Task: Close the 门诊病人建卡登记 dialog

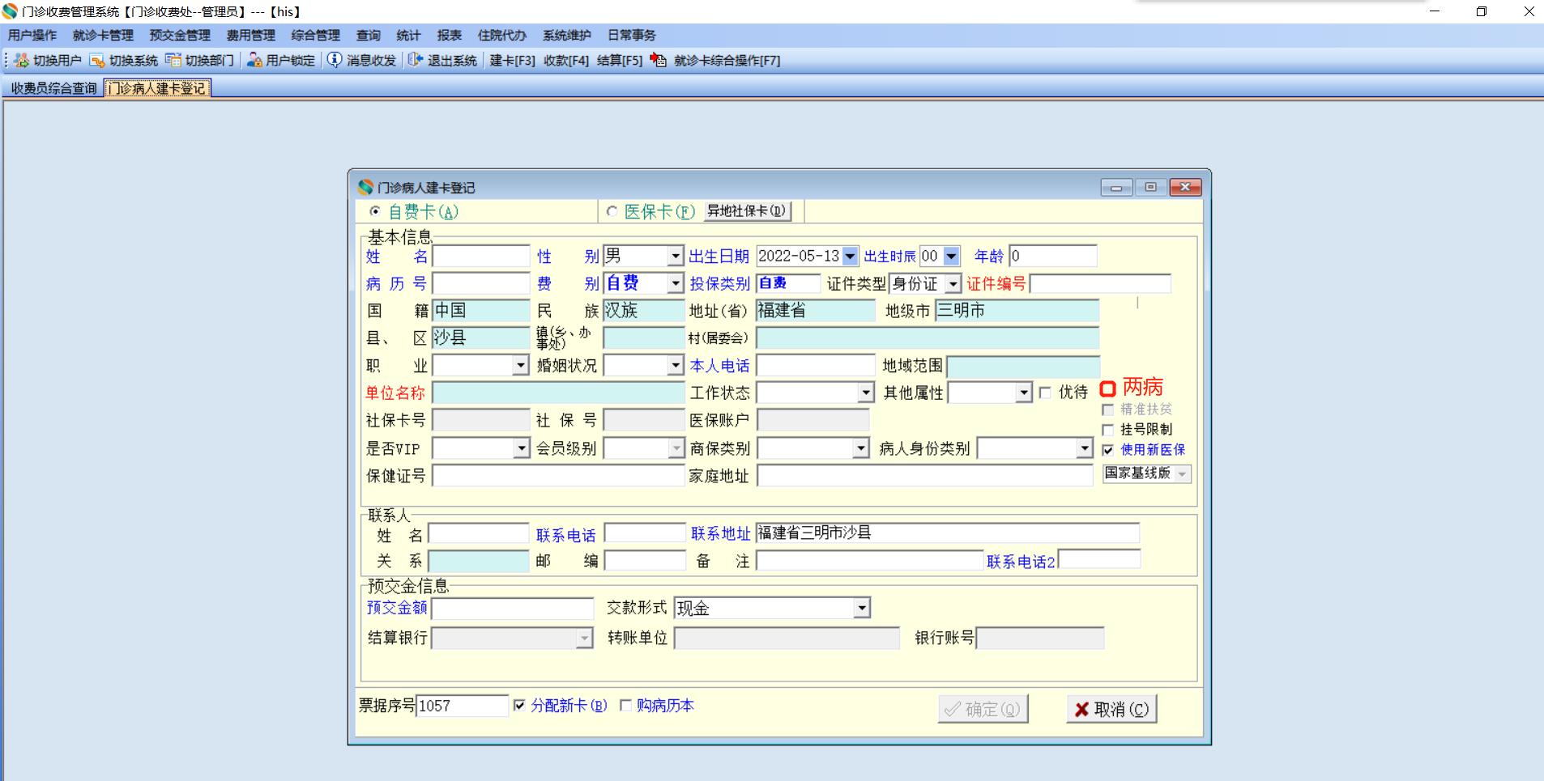Action: point(1185,188)
